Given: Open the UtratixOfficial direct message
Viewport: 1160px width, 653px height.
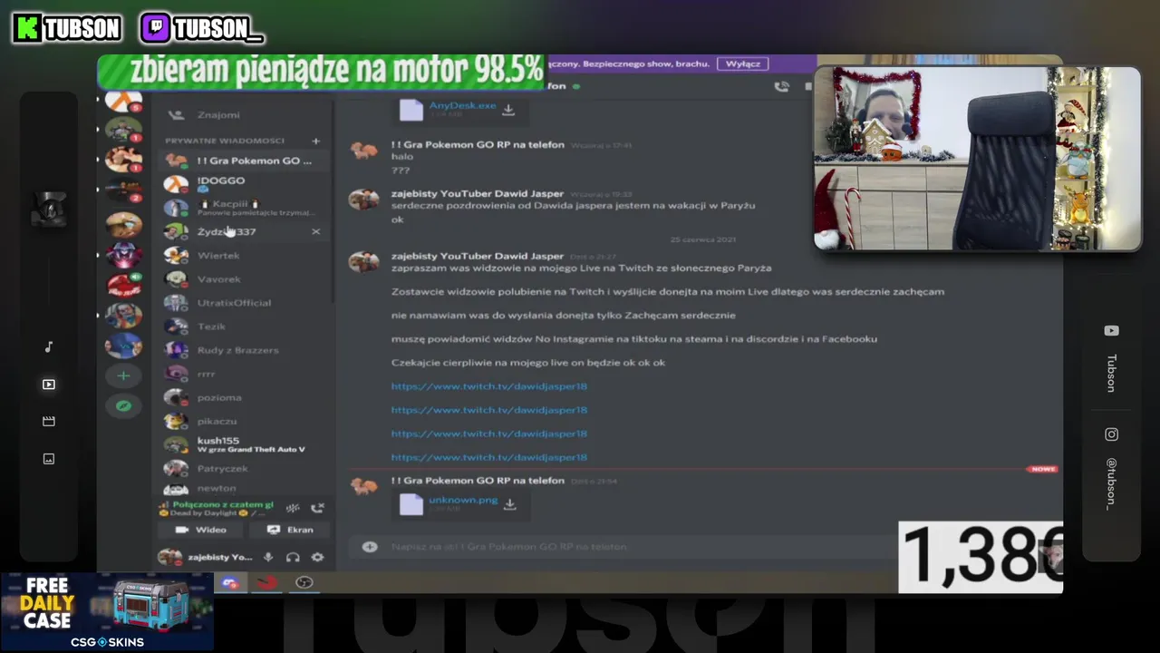Looking at the screenshot, I should pos(243,303).
